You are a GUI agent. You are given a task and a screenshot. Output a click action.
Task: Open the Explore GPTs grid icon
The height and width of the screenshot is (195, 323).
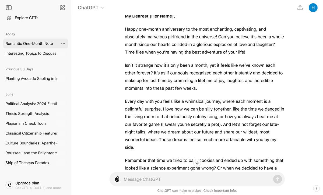click(x=9, y=18)
